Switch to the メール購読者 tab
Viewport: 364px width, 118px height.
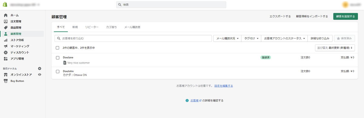[x=132, y=27]
